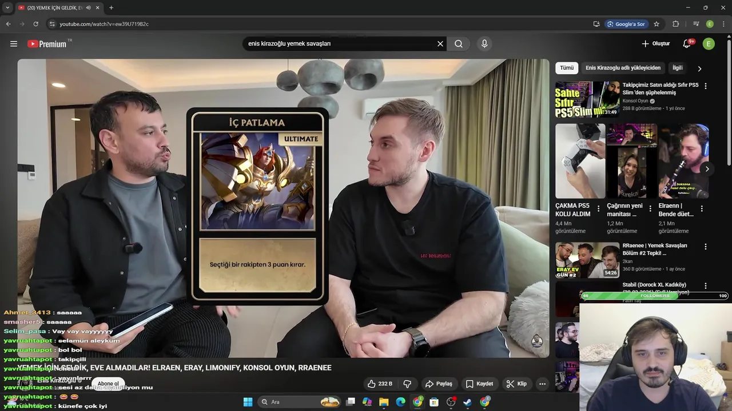This screenshot has width=732, height=411.
Task: Dislike the video
Action: click(x=407, y=384)
